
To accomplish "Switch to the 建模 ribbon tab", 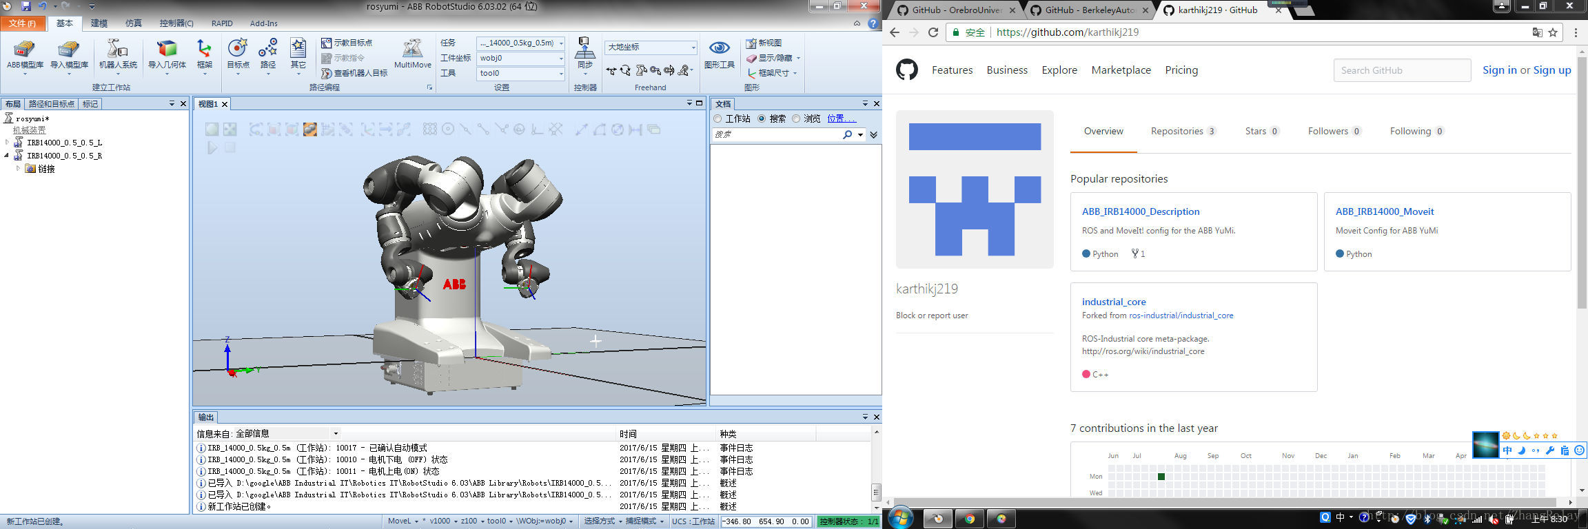I will pos(99,23).
